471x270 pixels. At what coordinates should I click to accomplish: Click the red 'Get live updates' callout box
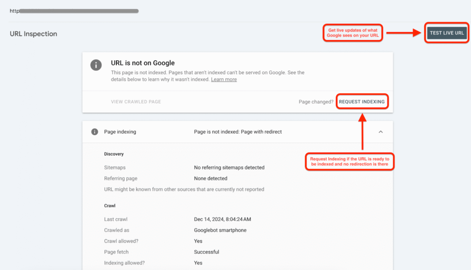[352, 33]
